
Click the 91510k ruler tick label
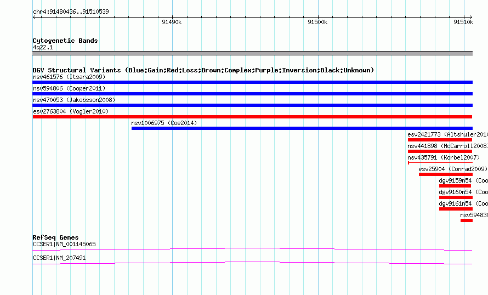tap(463, 22)
